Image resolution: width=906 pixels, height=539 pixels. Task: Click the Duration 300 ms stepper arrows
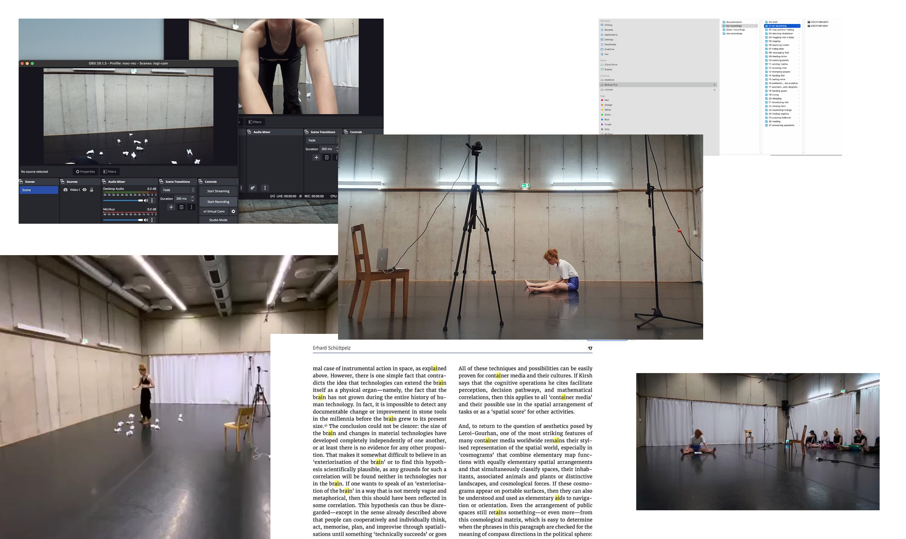192,199
